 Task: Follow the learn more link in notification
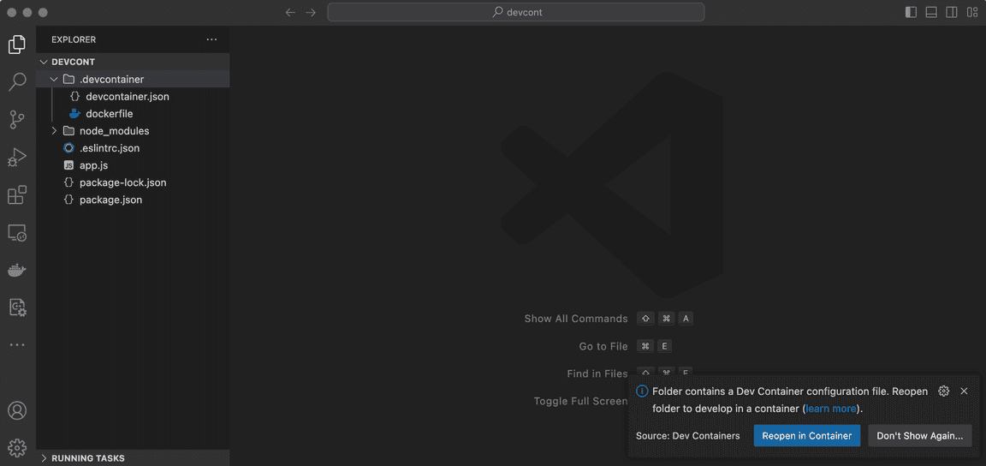point(831,409)
